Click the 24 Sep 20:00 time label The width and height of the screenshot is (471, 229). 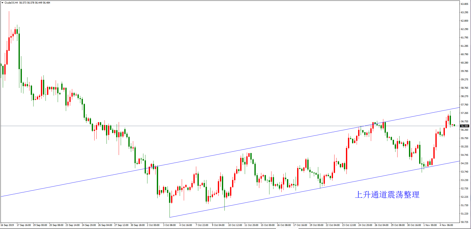[89, 225]
